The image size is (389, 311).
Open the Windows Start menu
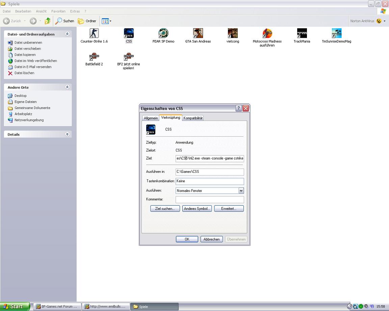(15, 307)
